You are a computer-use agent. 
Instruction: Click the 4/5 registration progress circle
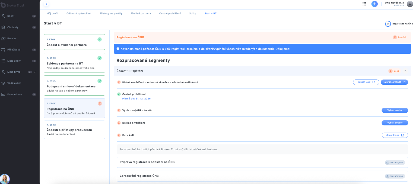click(388, 24)
